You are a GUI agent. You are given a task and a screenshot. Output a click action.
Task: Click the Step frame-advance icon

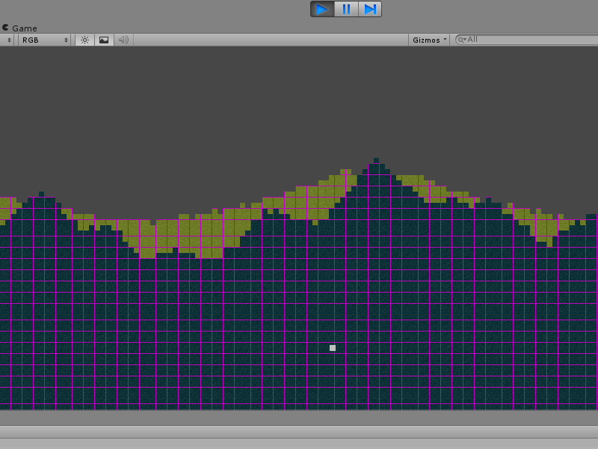coord(369,9)
